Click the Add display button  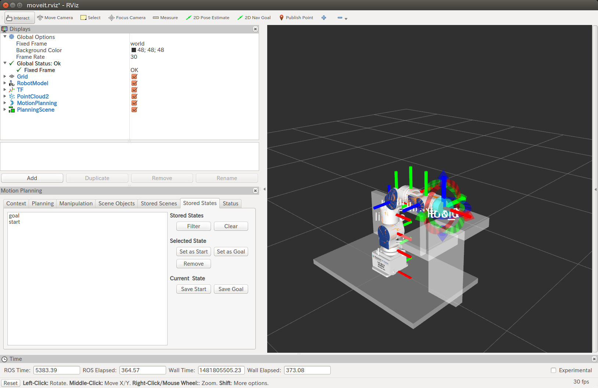(x=32, y=178)
